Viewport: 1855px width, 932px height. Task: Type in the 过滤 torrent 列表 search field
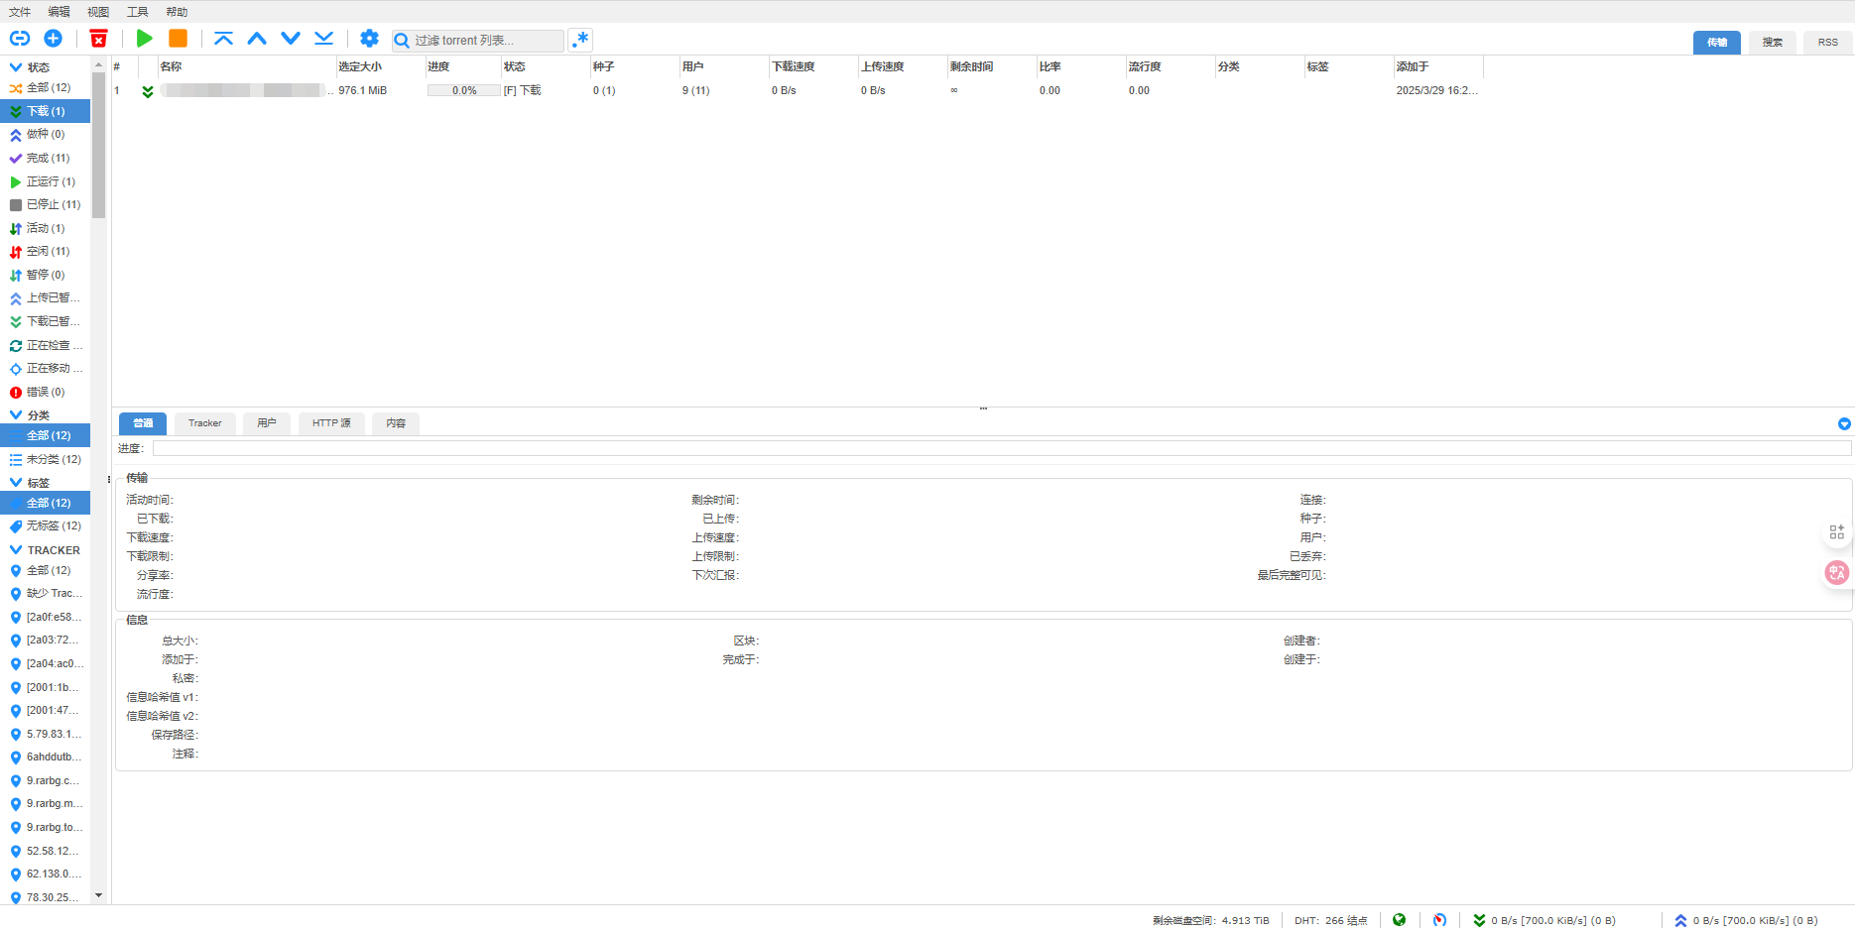pos(476,41)
